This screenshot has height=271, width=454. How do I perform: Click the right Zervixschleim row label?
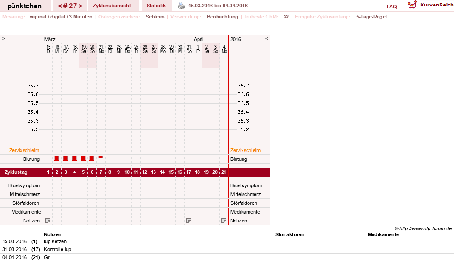pos(246,150)
